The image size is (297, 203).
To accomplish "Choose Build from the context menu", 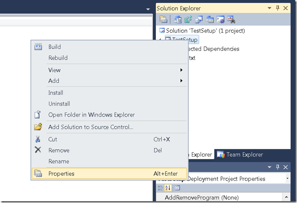I will [x=109, y=47].
